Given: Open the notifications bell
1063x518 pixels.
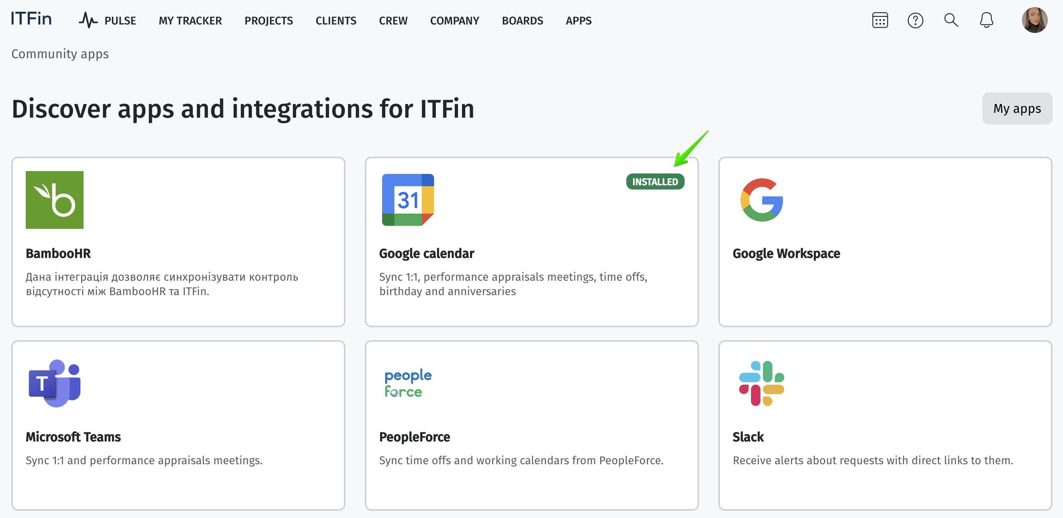Looking at the screenshot, I should [x=986, y=20].
